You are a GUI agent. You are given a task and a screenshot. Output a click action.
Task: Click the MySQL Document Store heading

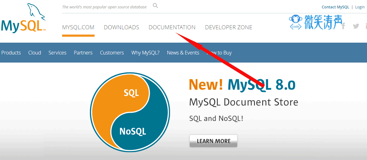pos(244,102)
